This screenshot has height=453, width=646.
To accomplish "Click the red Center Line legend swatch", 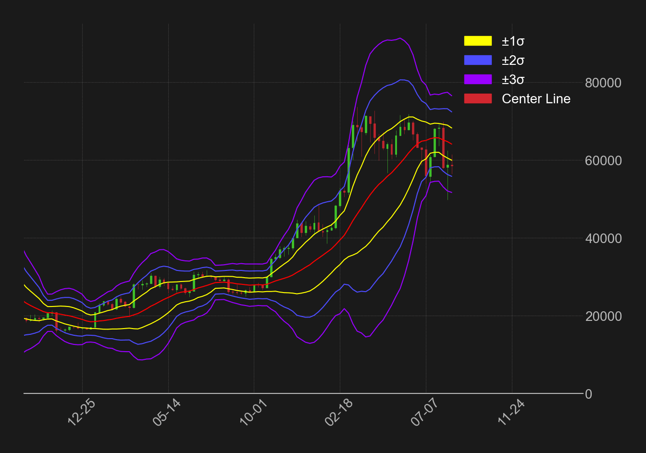I will 478,98.
